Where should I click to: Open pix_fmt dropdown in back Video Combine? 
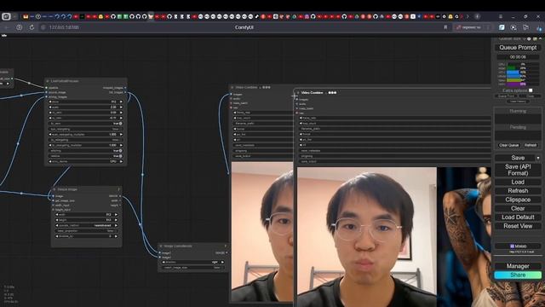click(x=263, y=134)
